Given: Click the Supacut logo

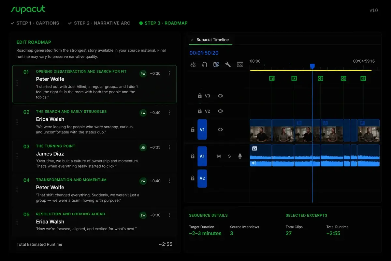Looking at the screenshot, I should coord(28,9).
